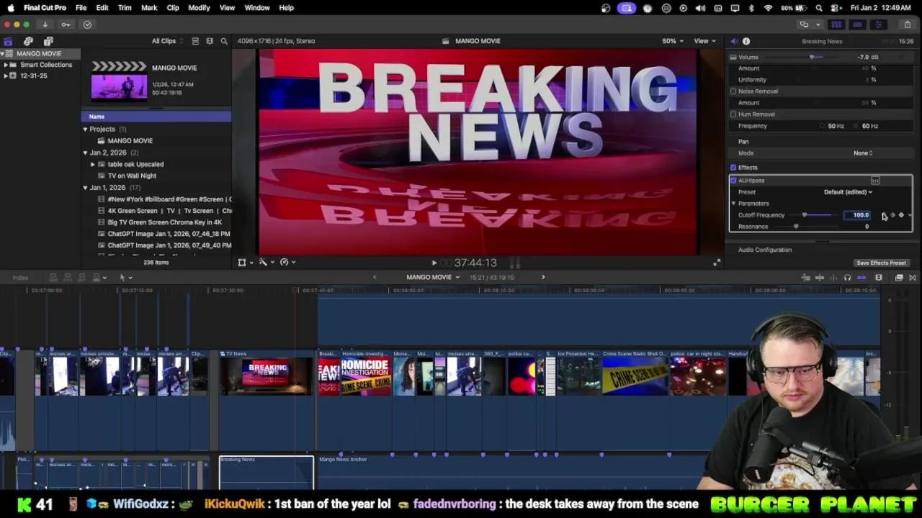
Task: Expand table oak Upscaled clip
Action: pos(92,164)
